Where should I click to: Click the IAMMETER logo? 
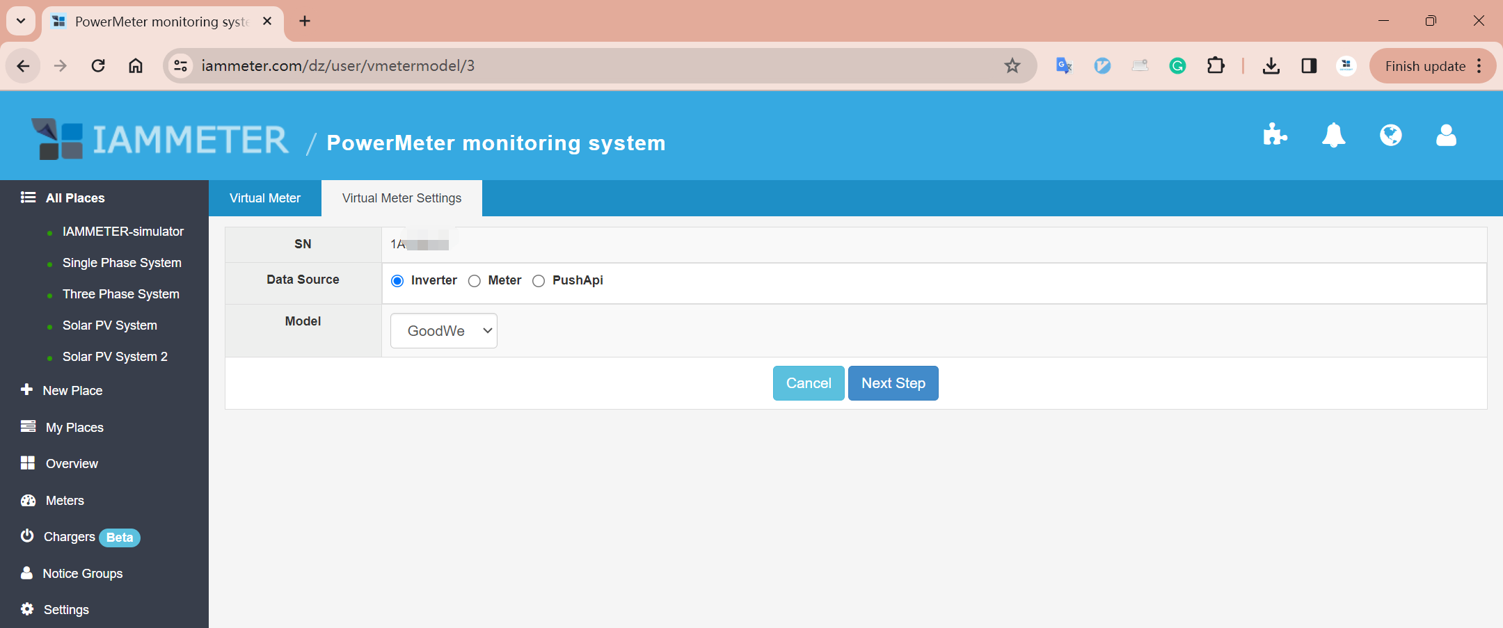160,139
